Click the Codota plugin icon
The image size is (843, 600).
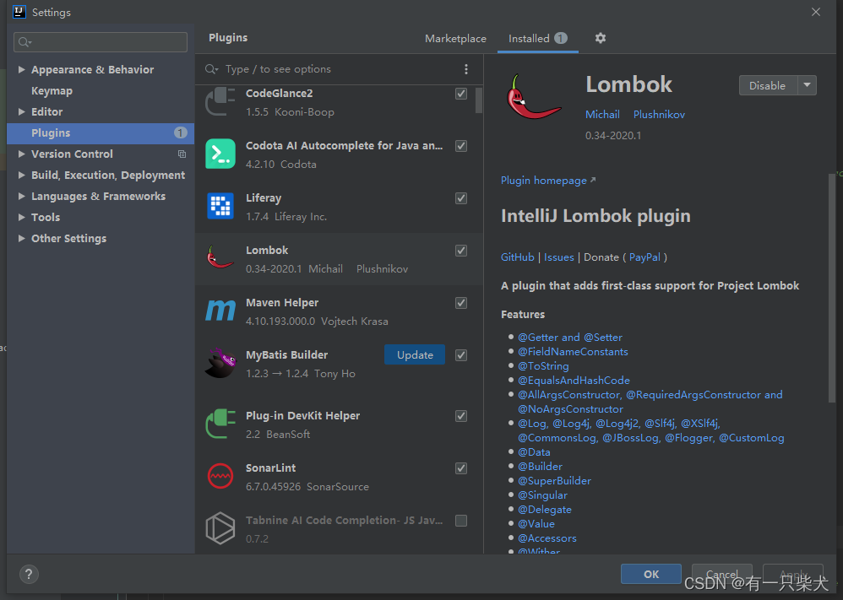[220, 154]
